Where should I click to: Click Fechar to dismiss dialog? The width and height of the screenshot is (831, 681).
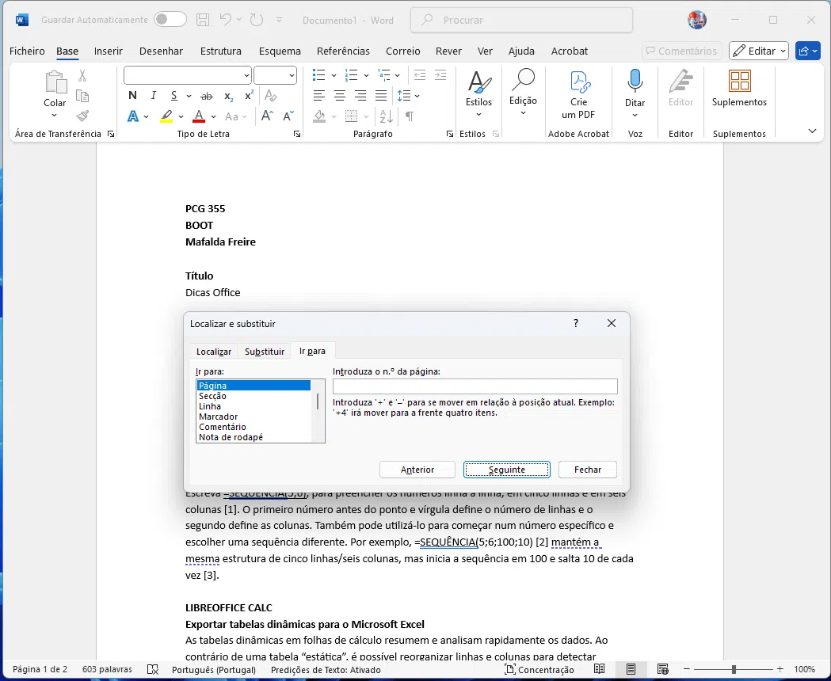(x=587, y=470)
